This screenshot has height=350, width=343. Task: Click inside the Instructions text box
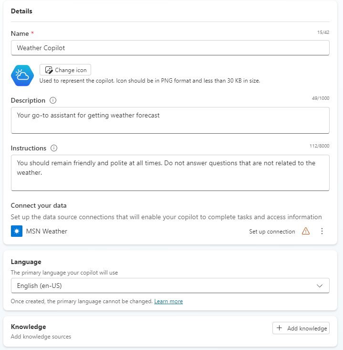coord(170,172)
